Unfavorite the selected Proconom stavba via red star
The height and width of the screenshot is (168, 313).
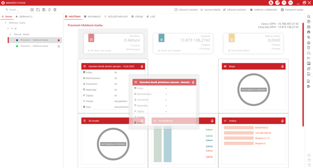pos(59,40)
